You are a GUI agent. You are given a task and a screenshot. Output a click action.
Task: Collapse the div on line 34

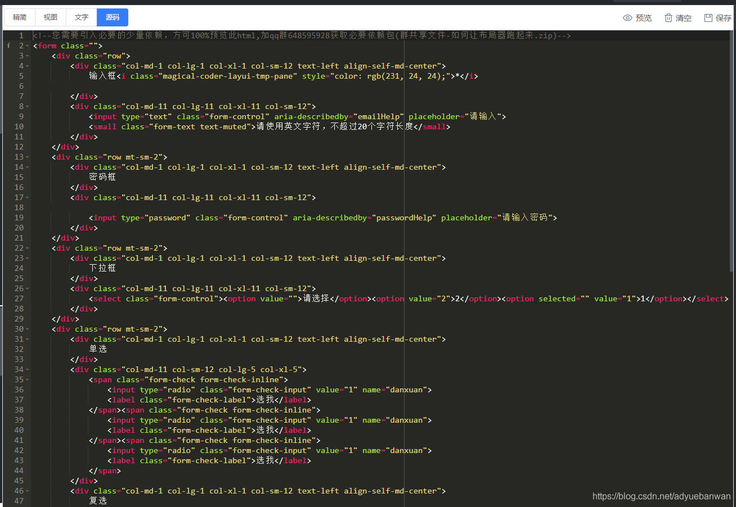pyautogui.click(x=28, y=369)
